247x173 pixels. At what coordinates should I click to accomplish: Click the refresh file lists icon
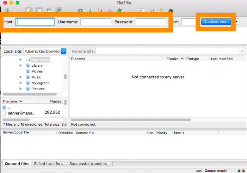click(80, 11)
